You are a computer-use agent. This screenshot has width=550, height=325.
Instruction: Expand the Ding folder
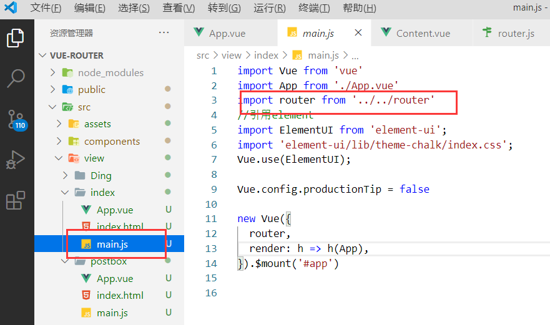click(x=66, y=175)
